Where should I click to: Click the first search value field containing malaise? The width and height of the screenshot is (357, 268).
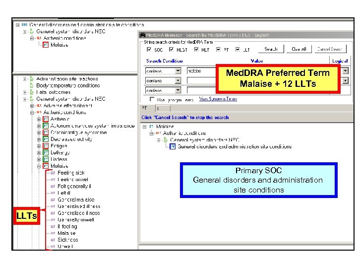[x=201, y=71]
